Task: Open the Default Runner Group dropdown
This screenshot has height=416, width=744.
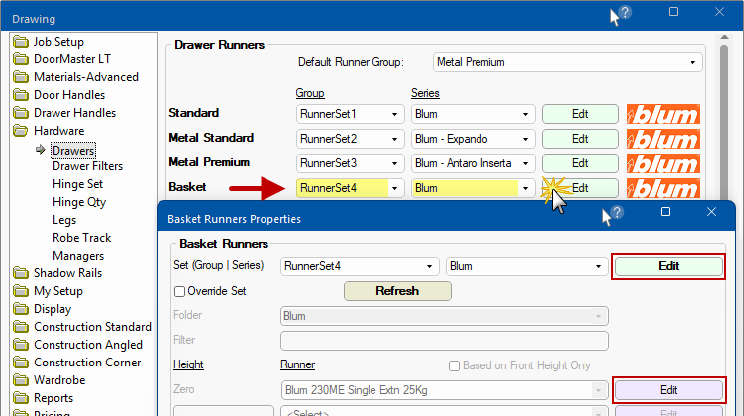Action: (568, 62)
